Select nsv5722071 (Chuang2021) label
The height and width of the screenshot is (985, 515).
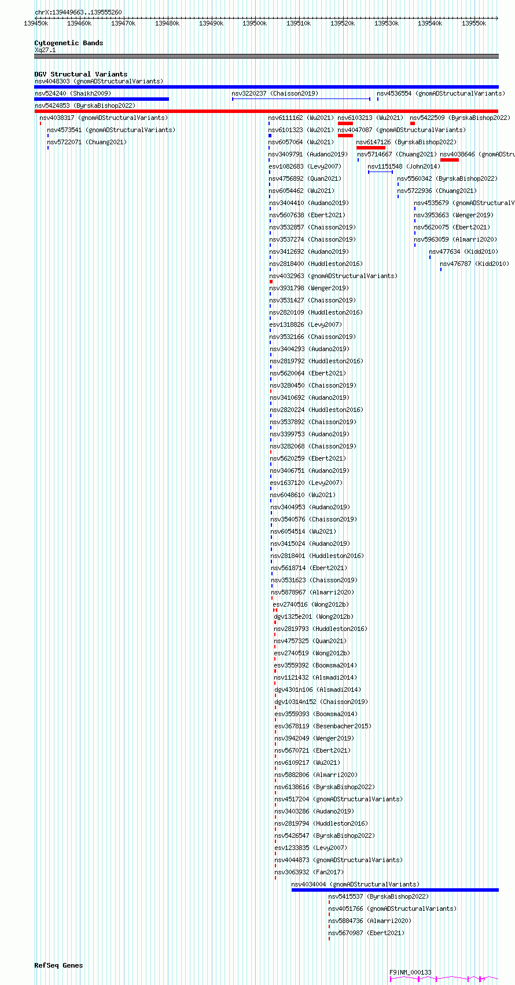coord(87,142)
